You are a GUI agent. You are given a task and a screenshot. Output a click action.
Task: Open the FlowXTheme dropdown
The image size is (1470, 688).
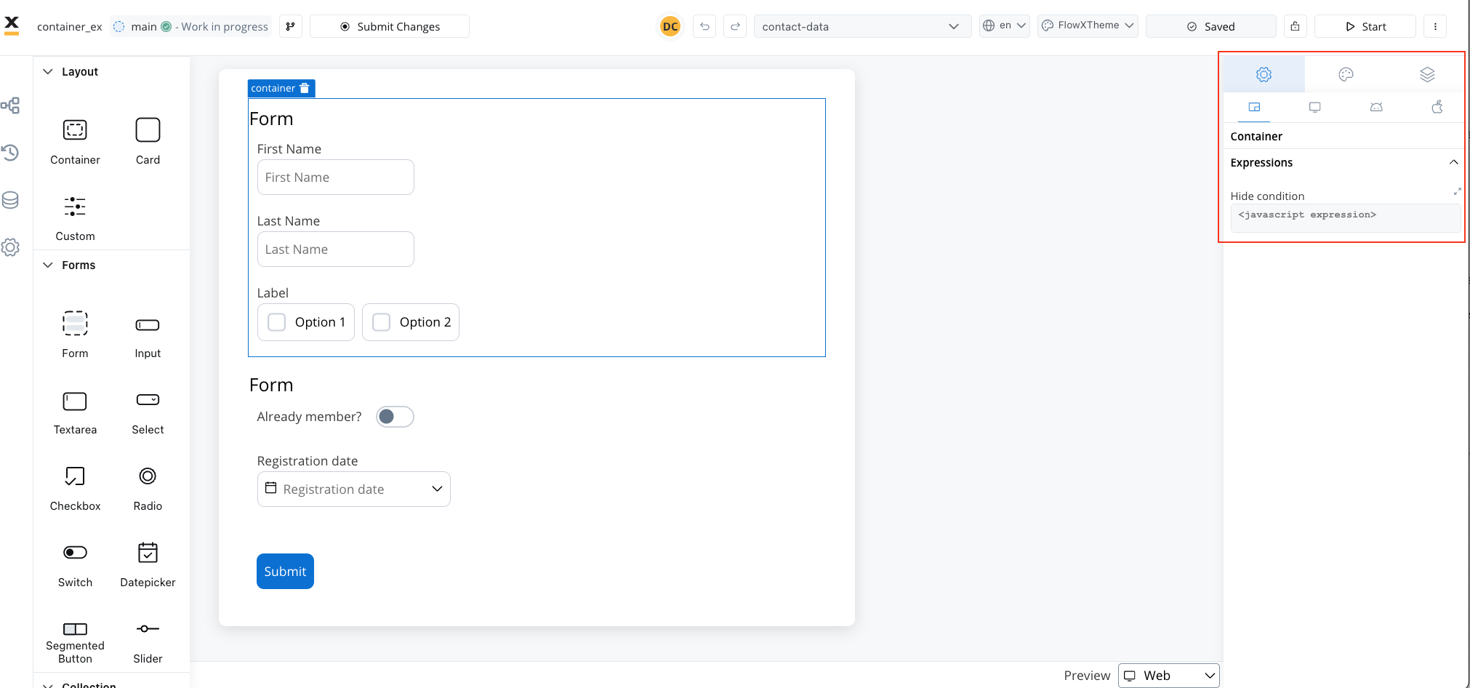pyautogui.click(x=1088, y=25)
